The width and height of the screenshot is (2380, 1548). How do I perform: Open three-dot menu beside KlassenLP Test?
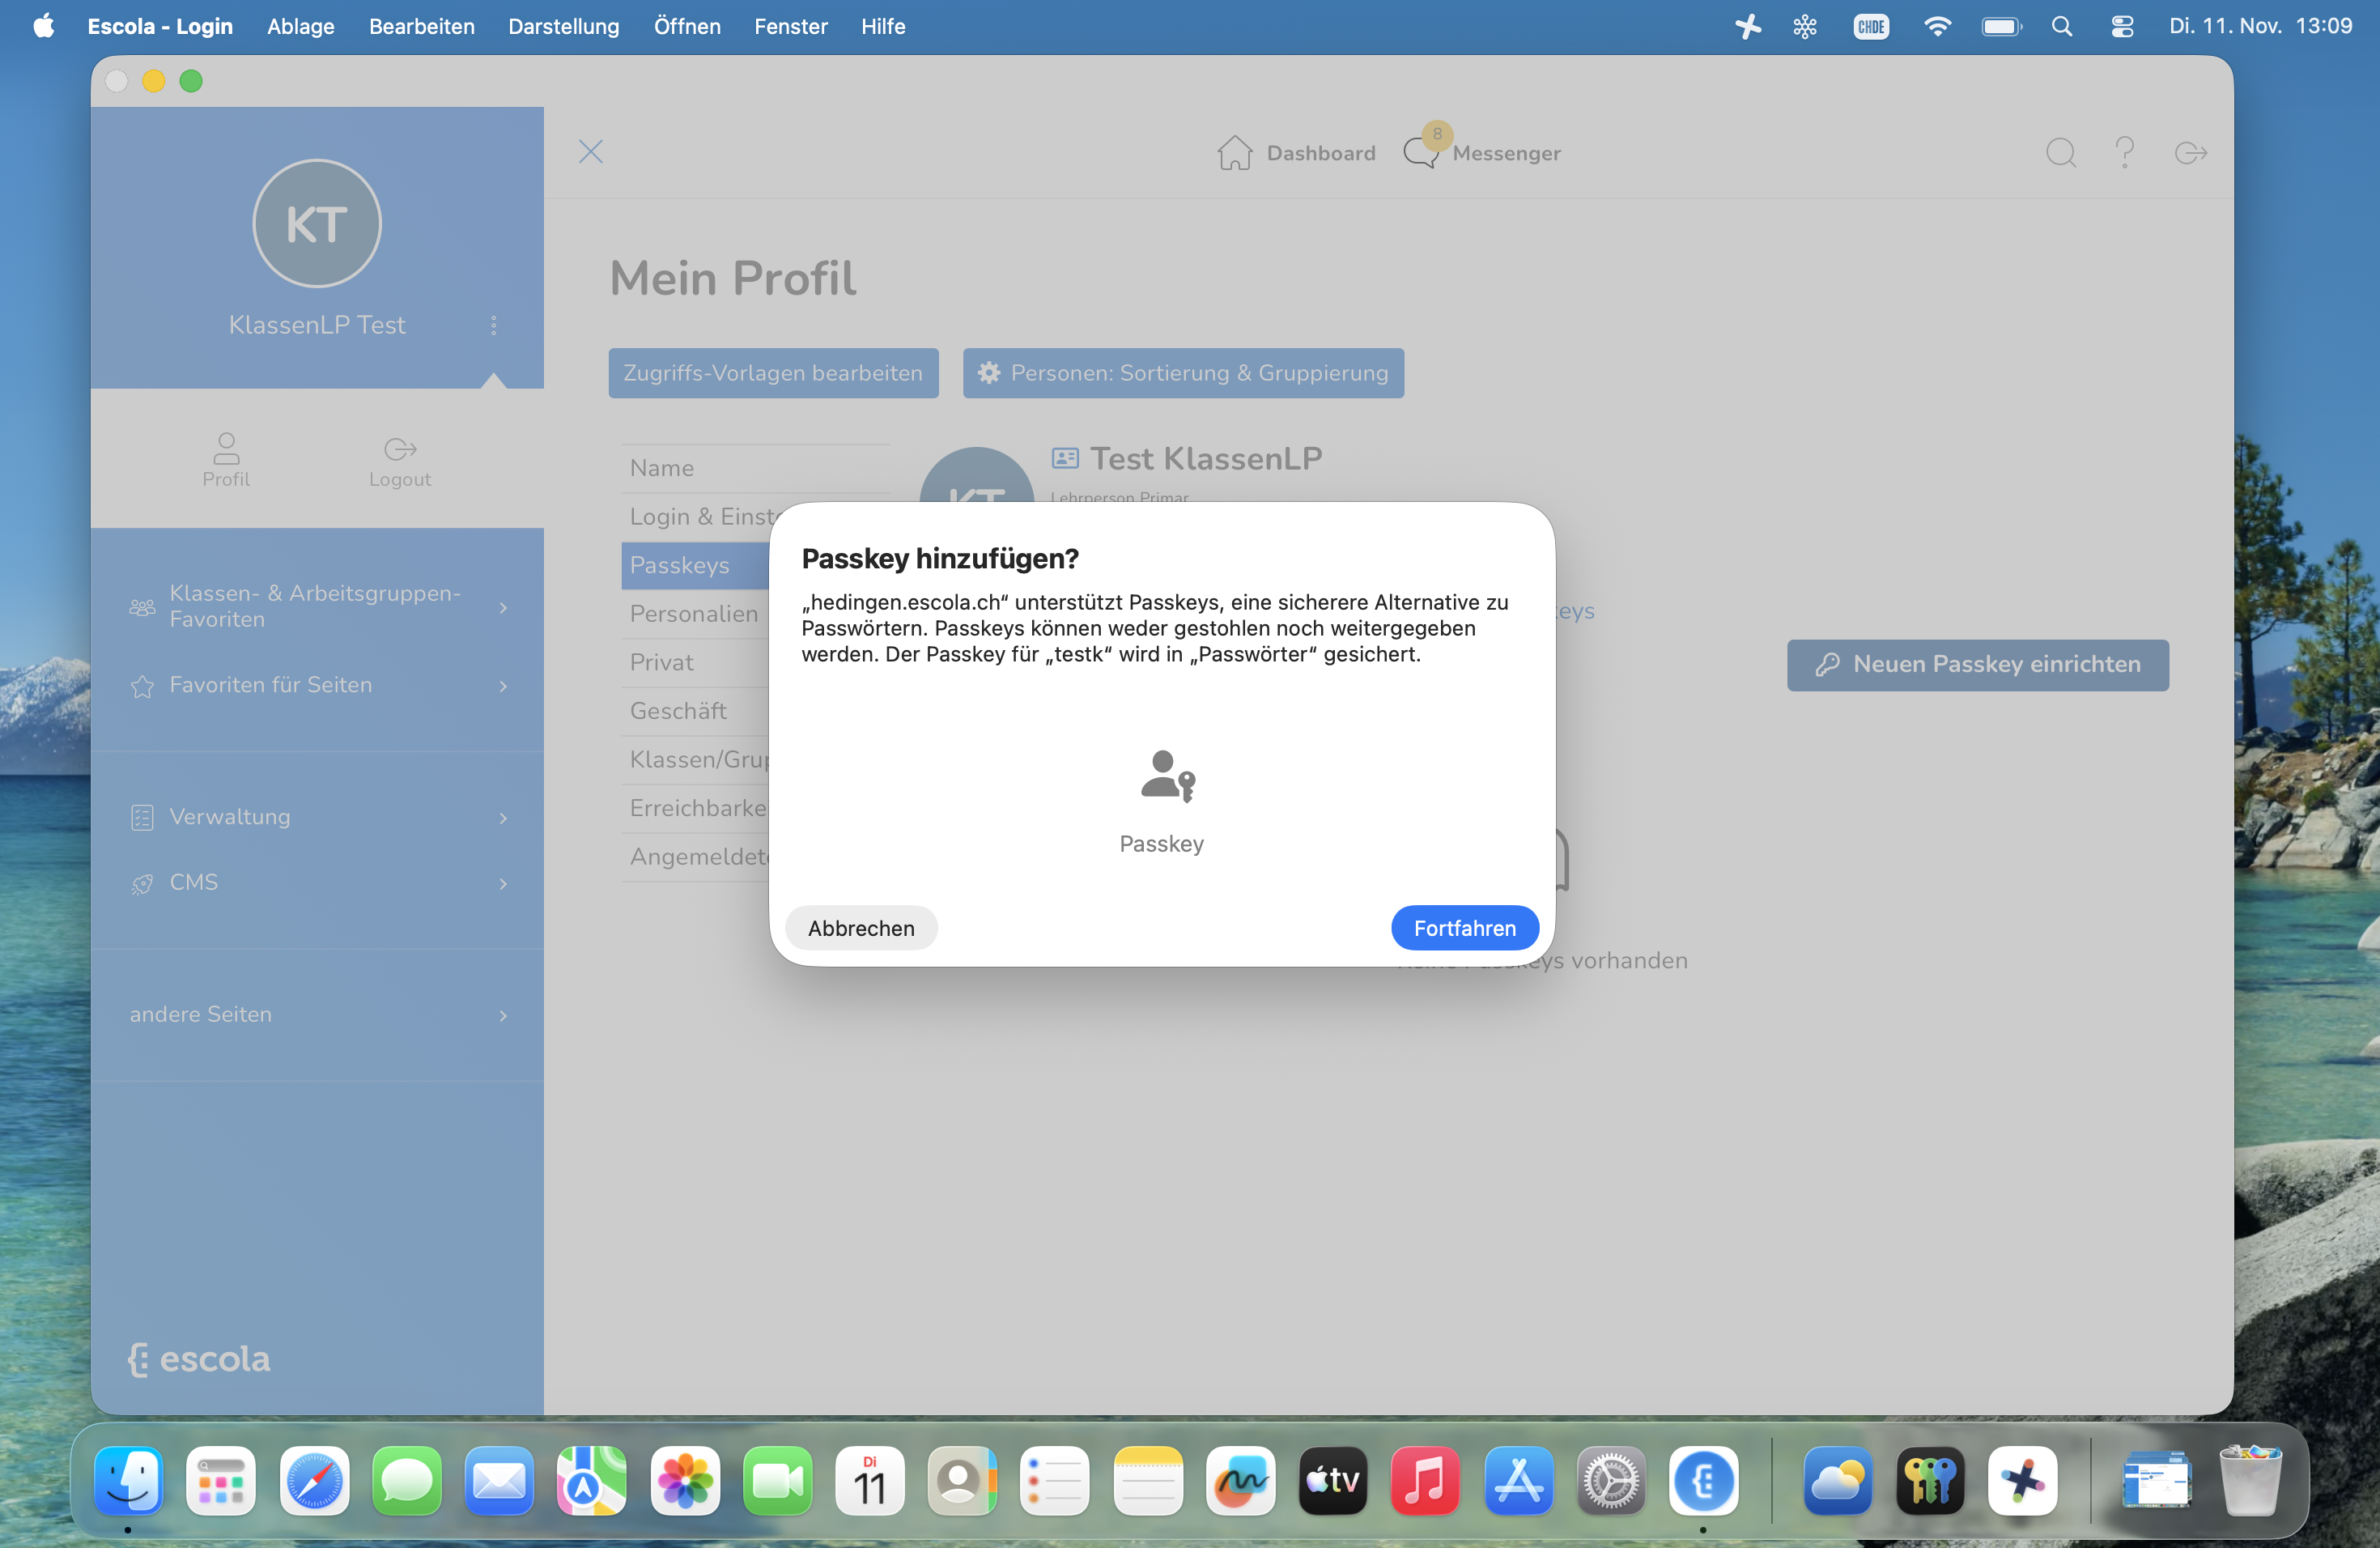[493, 325]
